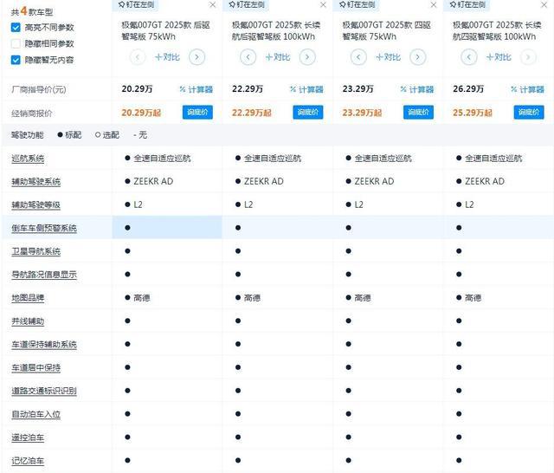
Task: Previous model arrow for 长续航后驱智驾版 100kWh
Action: (x=248, y=57)
